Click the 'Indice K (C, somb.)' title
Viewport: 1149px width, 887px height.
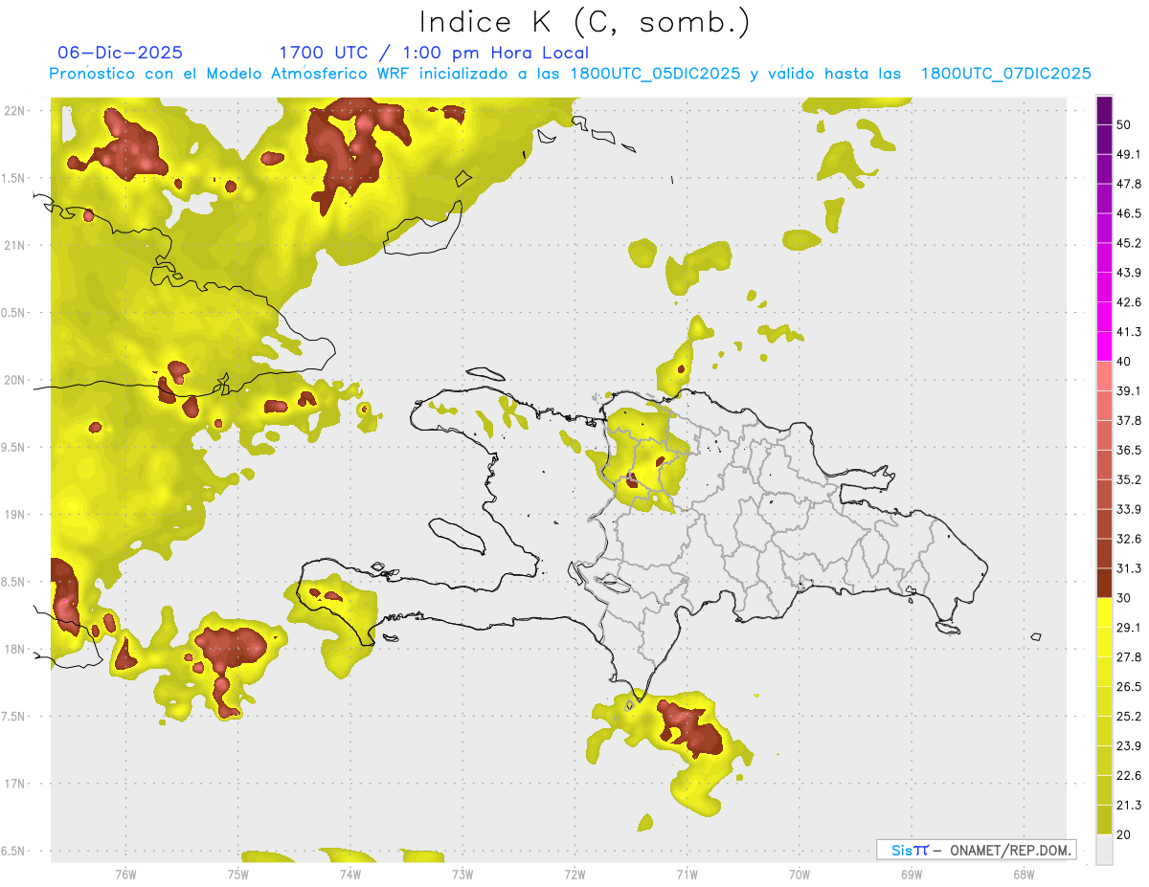(584, 23)
